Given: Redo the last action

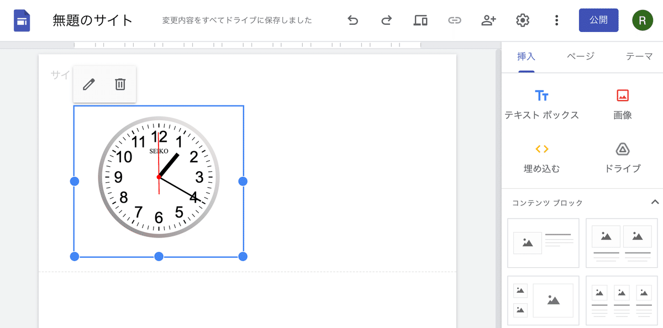Looking at the screenshot, I should point(387,20).
